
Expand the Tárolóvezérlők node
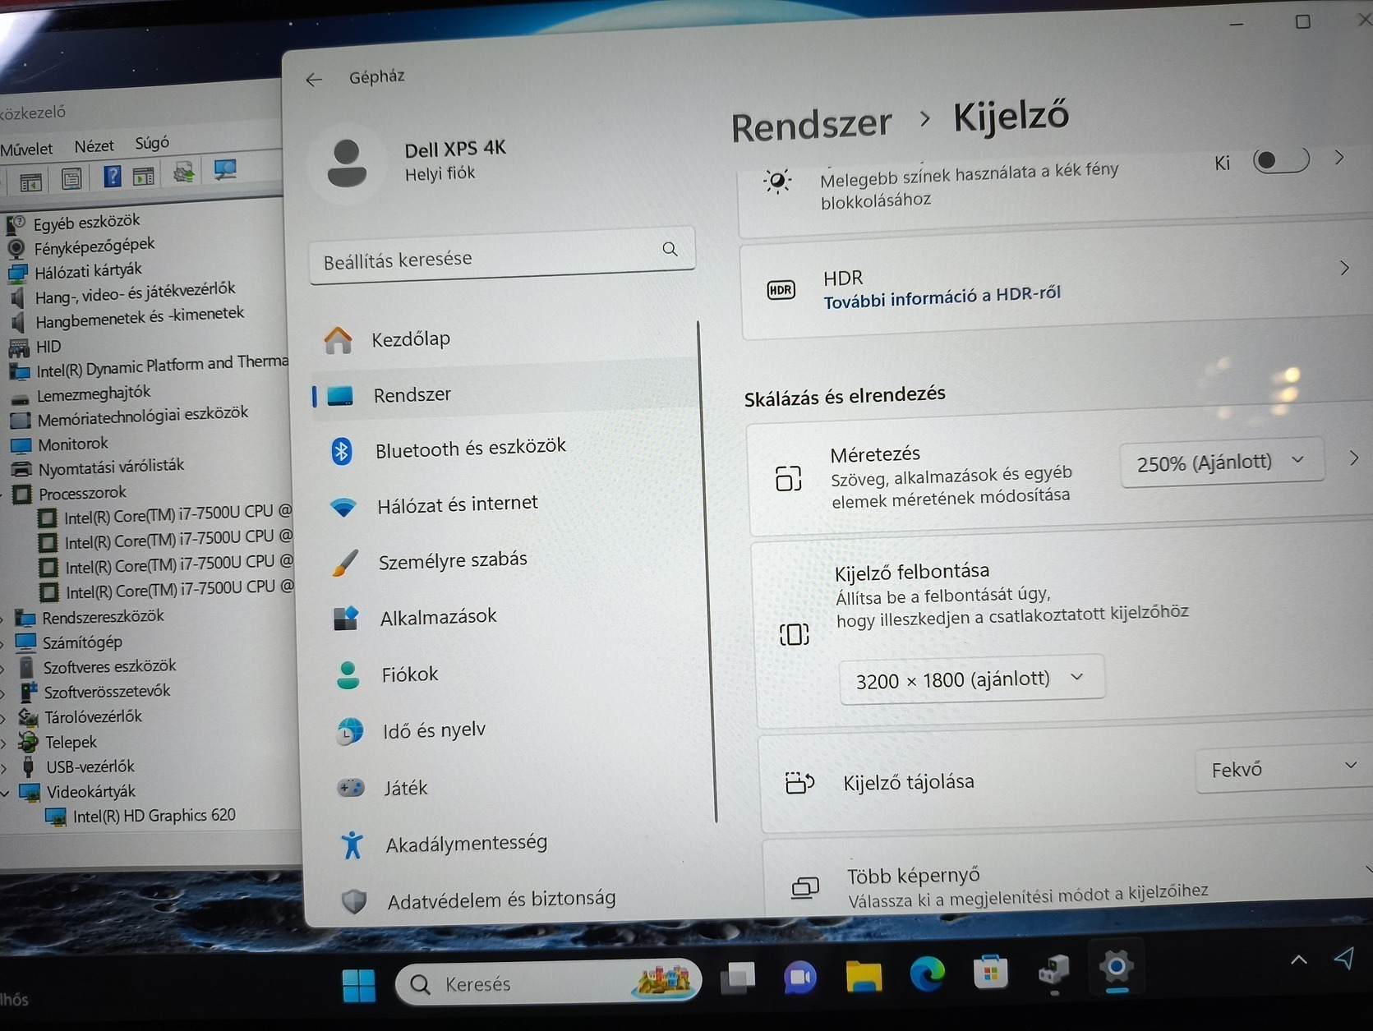tap(3, 718)
